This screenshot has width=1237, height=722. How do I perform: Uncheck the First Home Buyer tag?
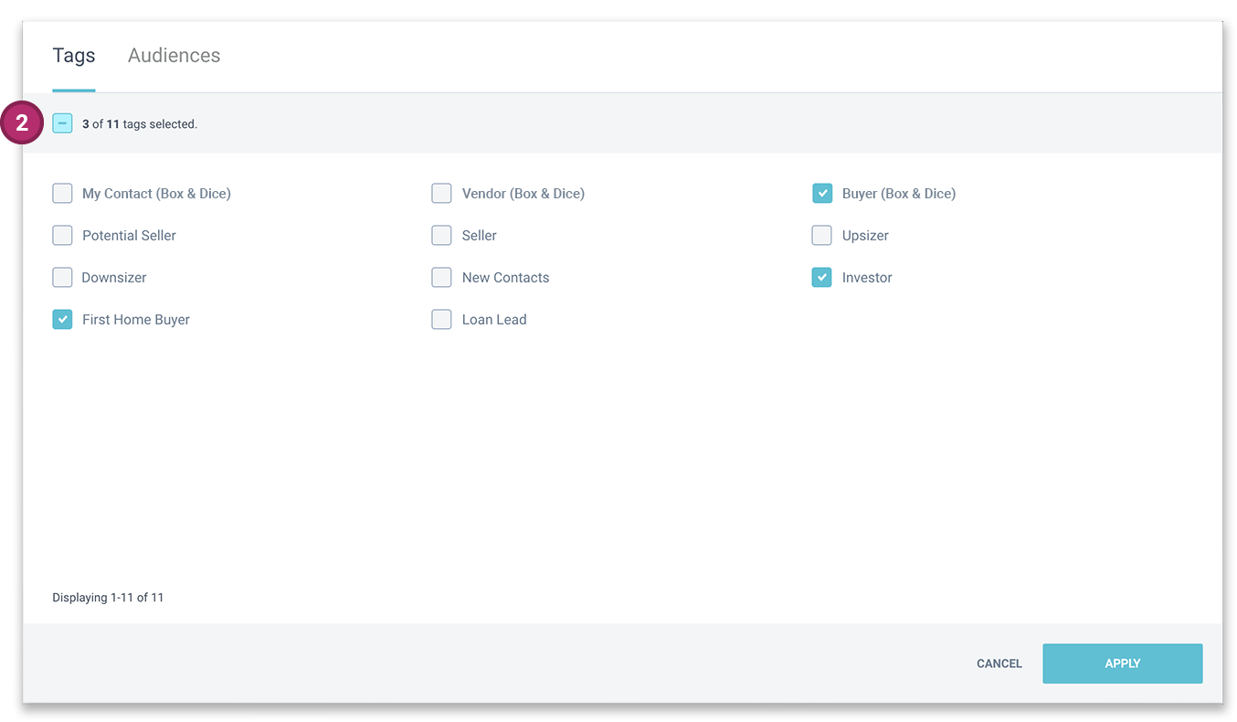[x=62, y=319]
